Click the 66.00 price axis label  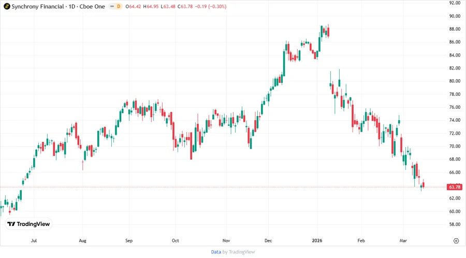tap(455, 172)
